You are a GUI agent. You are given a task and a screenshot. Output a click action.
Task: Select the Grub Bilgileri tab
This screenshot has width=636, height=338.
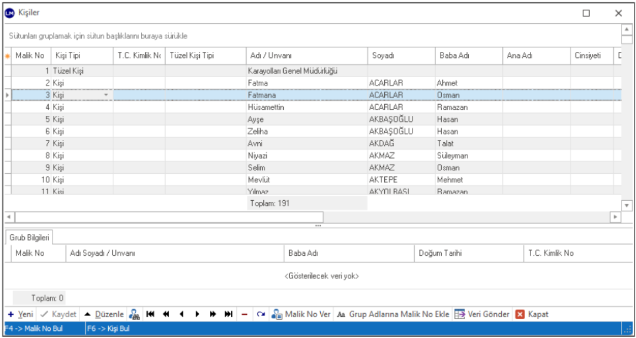(30, 237)
